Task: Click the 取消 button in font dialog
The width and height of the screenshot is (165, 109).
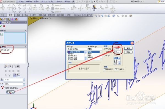Action: coord(128,52)
